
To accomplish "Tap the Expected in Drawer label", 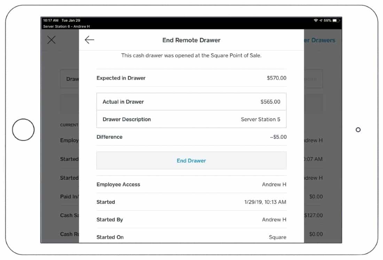I will [x=121, y=78].
